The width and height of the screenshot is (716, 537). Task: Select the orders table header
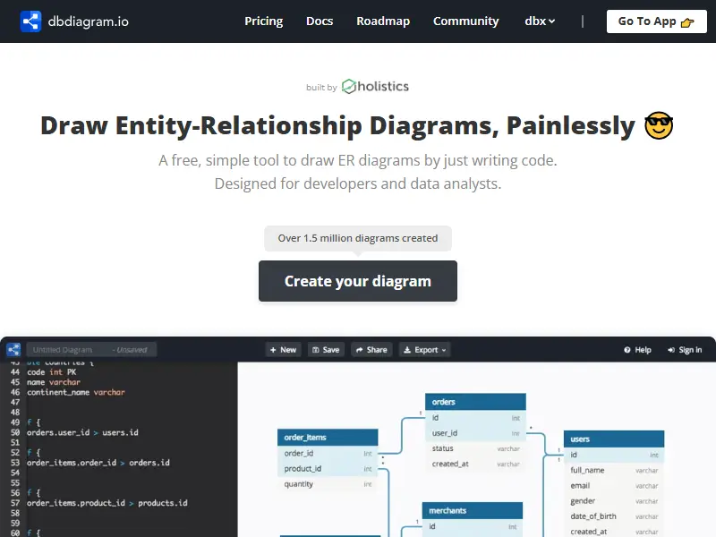click(475, 402)
